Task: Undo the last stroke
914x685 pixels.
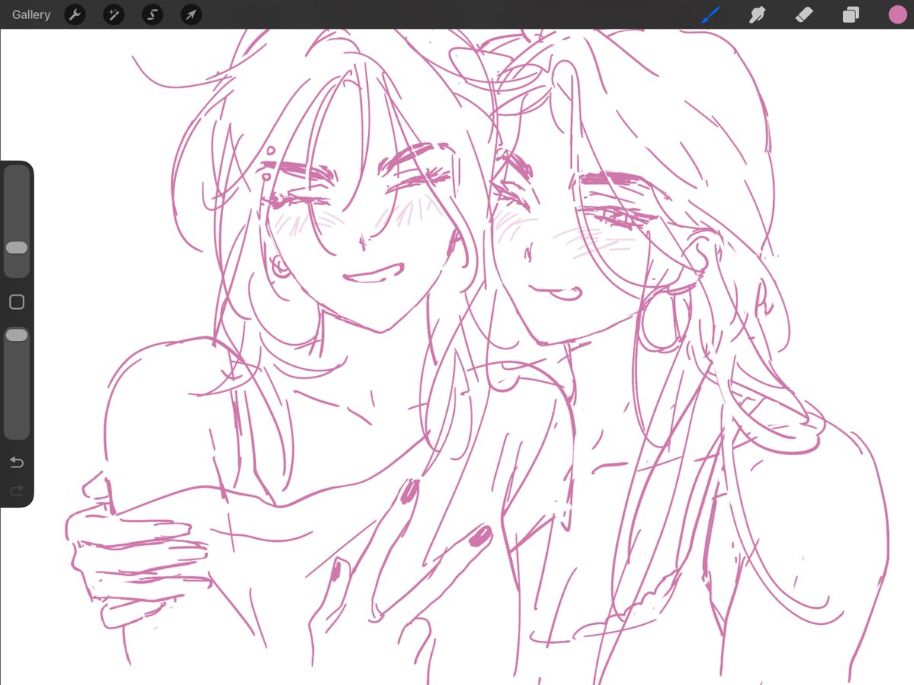Action: [x=17, y=462]
